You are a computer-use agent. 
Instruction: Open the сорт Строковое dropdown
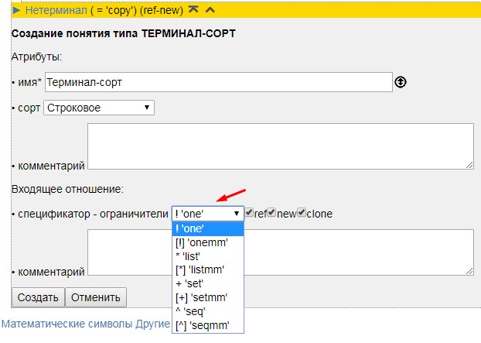99,108
